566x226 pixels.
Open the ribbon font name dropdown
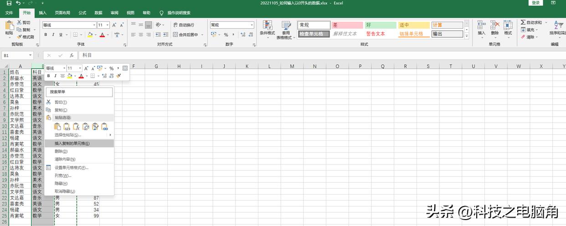[94, 25]
